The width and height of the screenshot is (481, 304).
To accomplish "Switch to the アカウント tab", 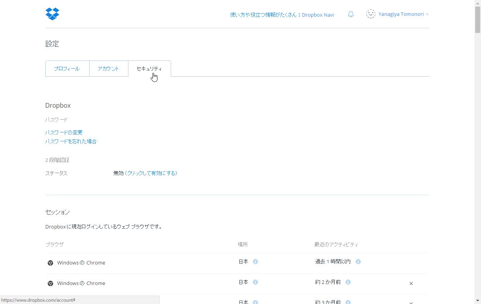I will (109, 69).
